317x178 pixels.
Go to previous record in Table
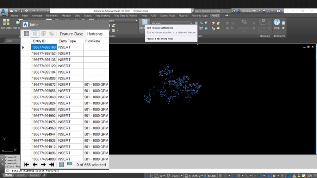point(35,165)
